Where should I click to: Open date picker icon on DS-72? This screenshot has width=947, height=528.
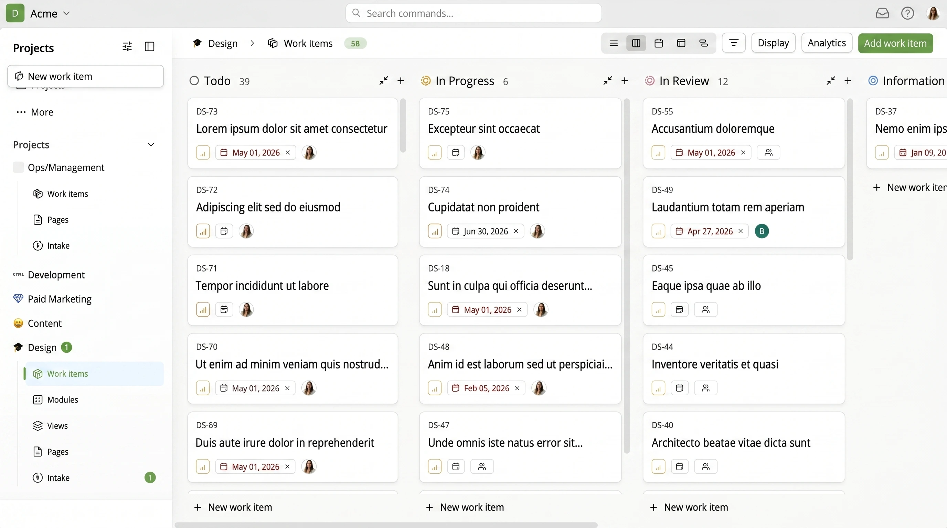click(224, 231)
